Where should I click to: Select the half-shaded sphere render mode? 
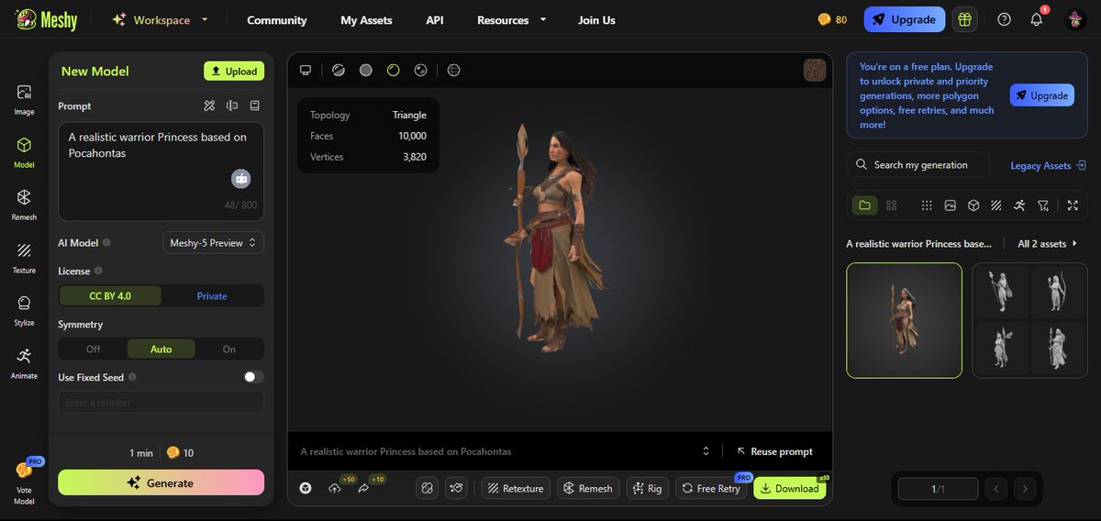[338, 70]
